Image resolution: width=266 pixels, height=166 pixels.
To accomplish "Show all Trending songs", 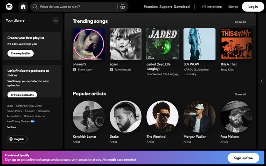I will [x=240, y=22].
